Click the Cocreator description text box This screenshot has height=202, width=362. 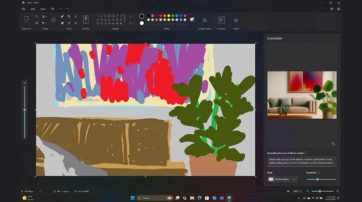302,161
